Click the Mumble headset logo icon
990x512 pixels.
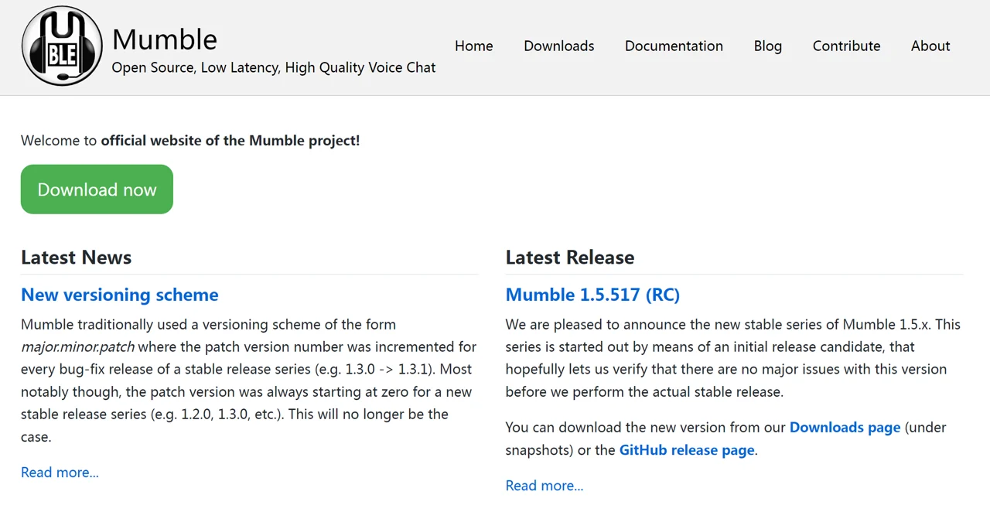(62, 46)
